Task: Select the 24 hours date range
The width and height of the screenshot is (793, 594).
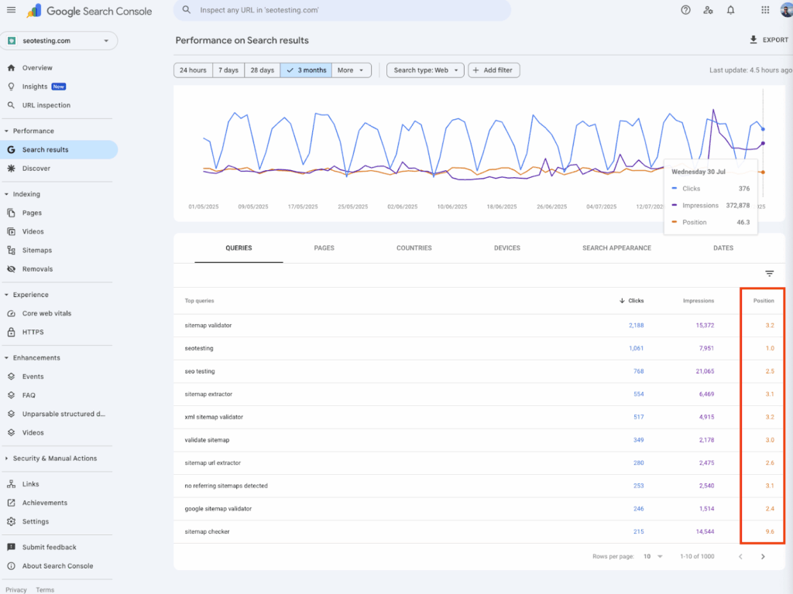Action: [x=193, y=70]
